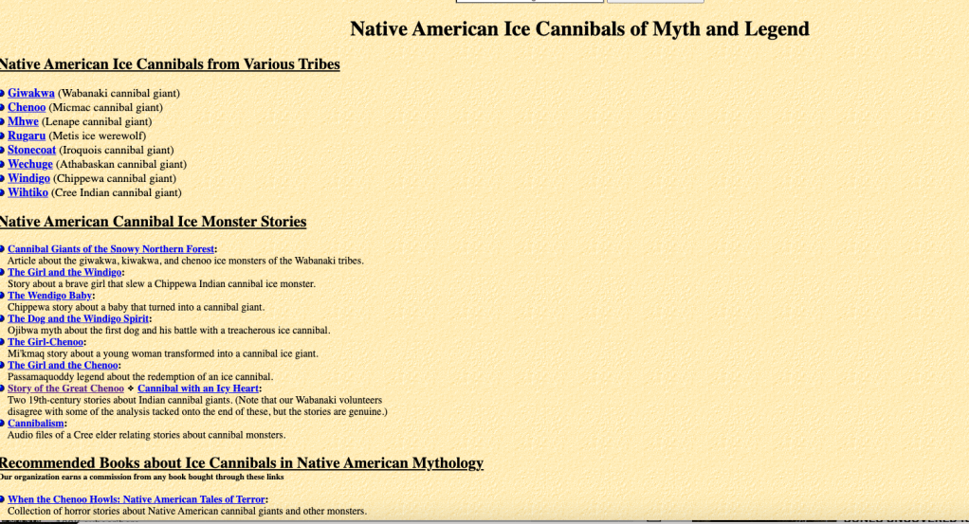This screenshot has height=524, width=969.
Task: Open the Windigo link
Action: (28, 178)
